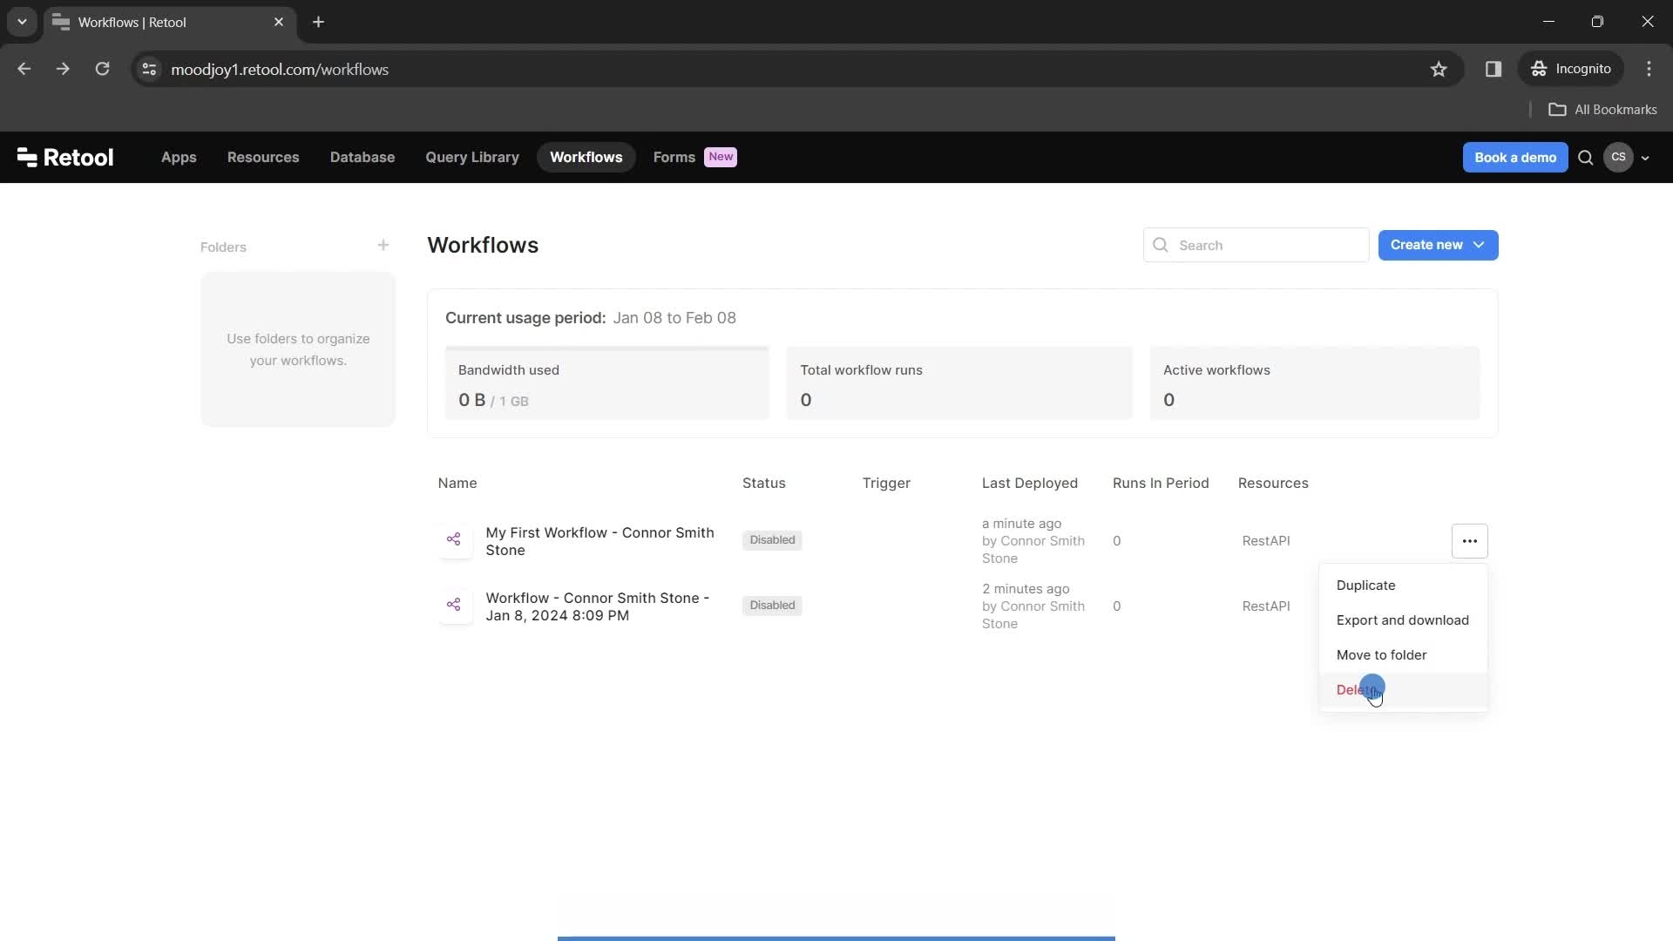
Task: Bookmark this page with the star icon
Action: [1439, 69]
